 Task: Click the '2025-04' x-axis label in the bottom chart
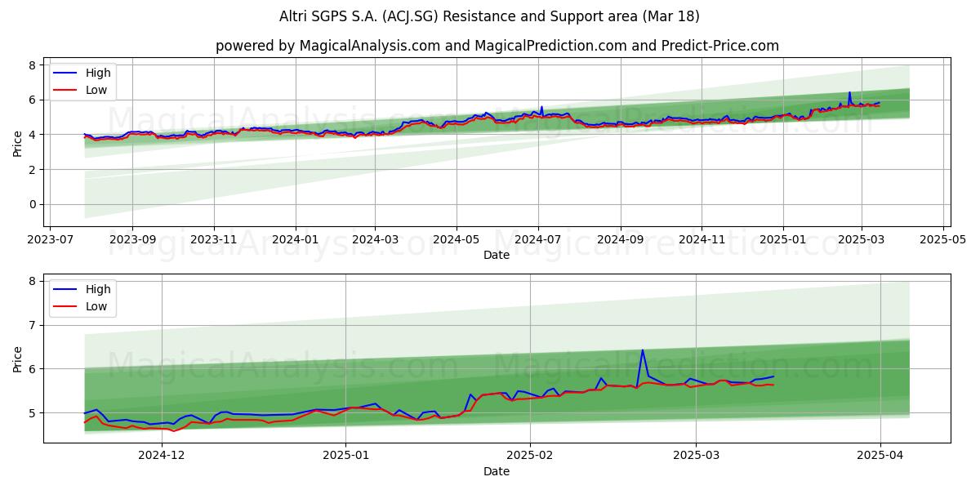[880, 457]
